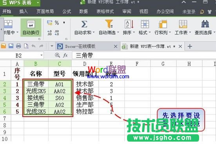This screenshot has height=144, width=216.
Task: Select cell containing 物控部
Action: coord(85,112)
